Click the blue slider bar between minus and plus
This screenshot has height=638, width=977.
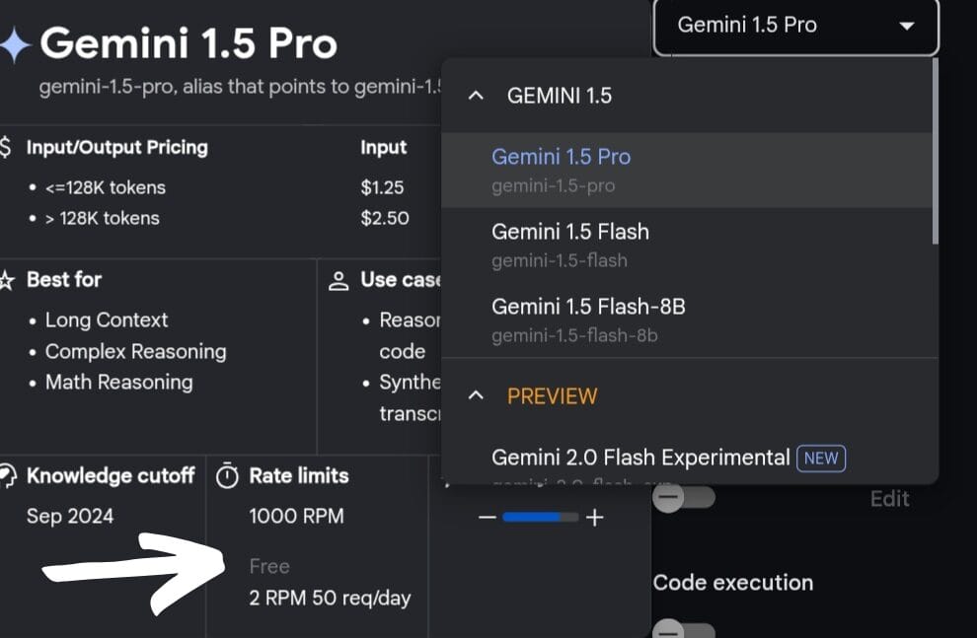click(540, 518)
